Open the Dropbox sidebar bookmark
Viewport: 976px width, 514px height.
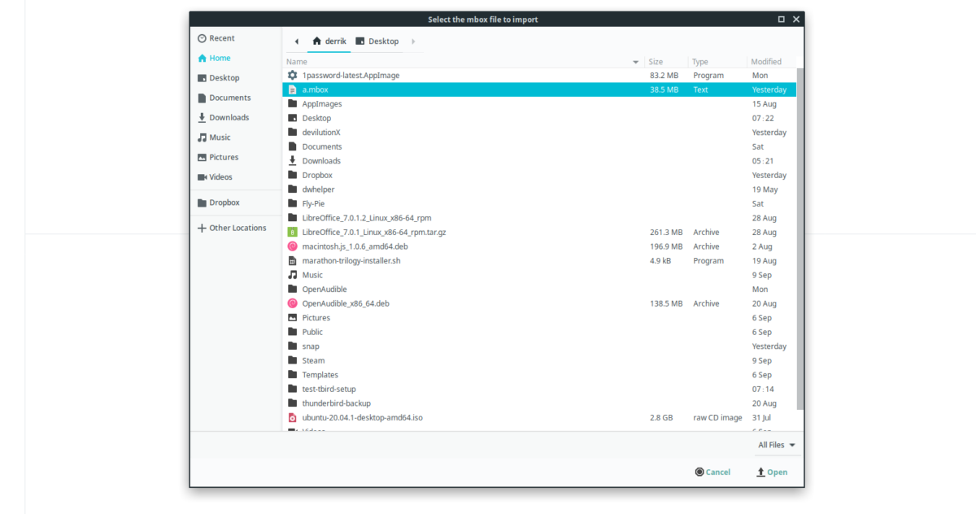click(x=219, y=203)
